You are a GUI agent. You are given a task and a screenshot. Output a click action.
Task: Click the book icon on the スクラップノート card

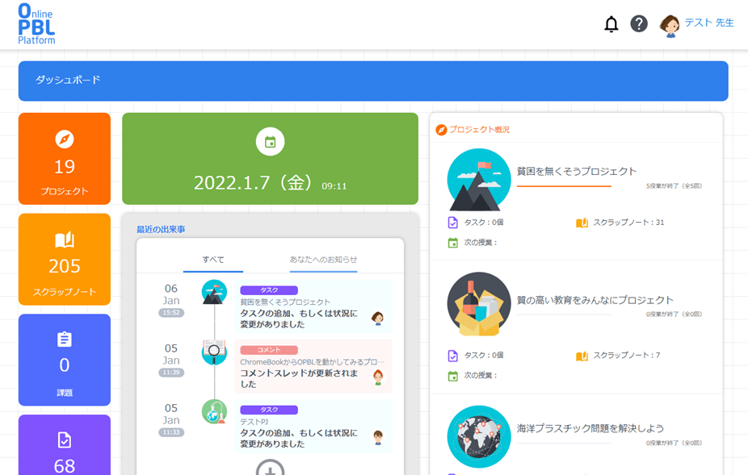[64, 240]
